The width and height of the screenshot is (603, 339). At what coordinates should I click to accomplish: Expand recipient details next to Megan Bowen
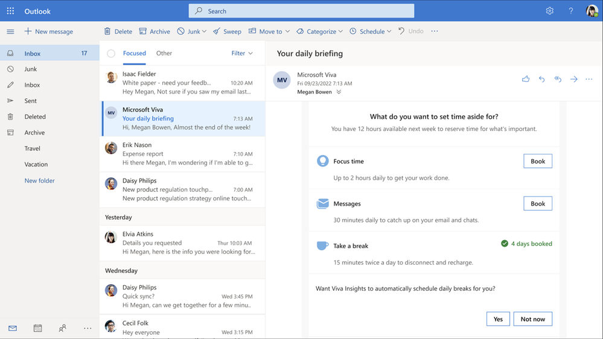[339, 92]
